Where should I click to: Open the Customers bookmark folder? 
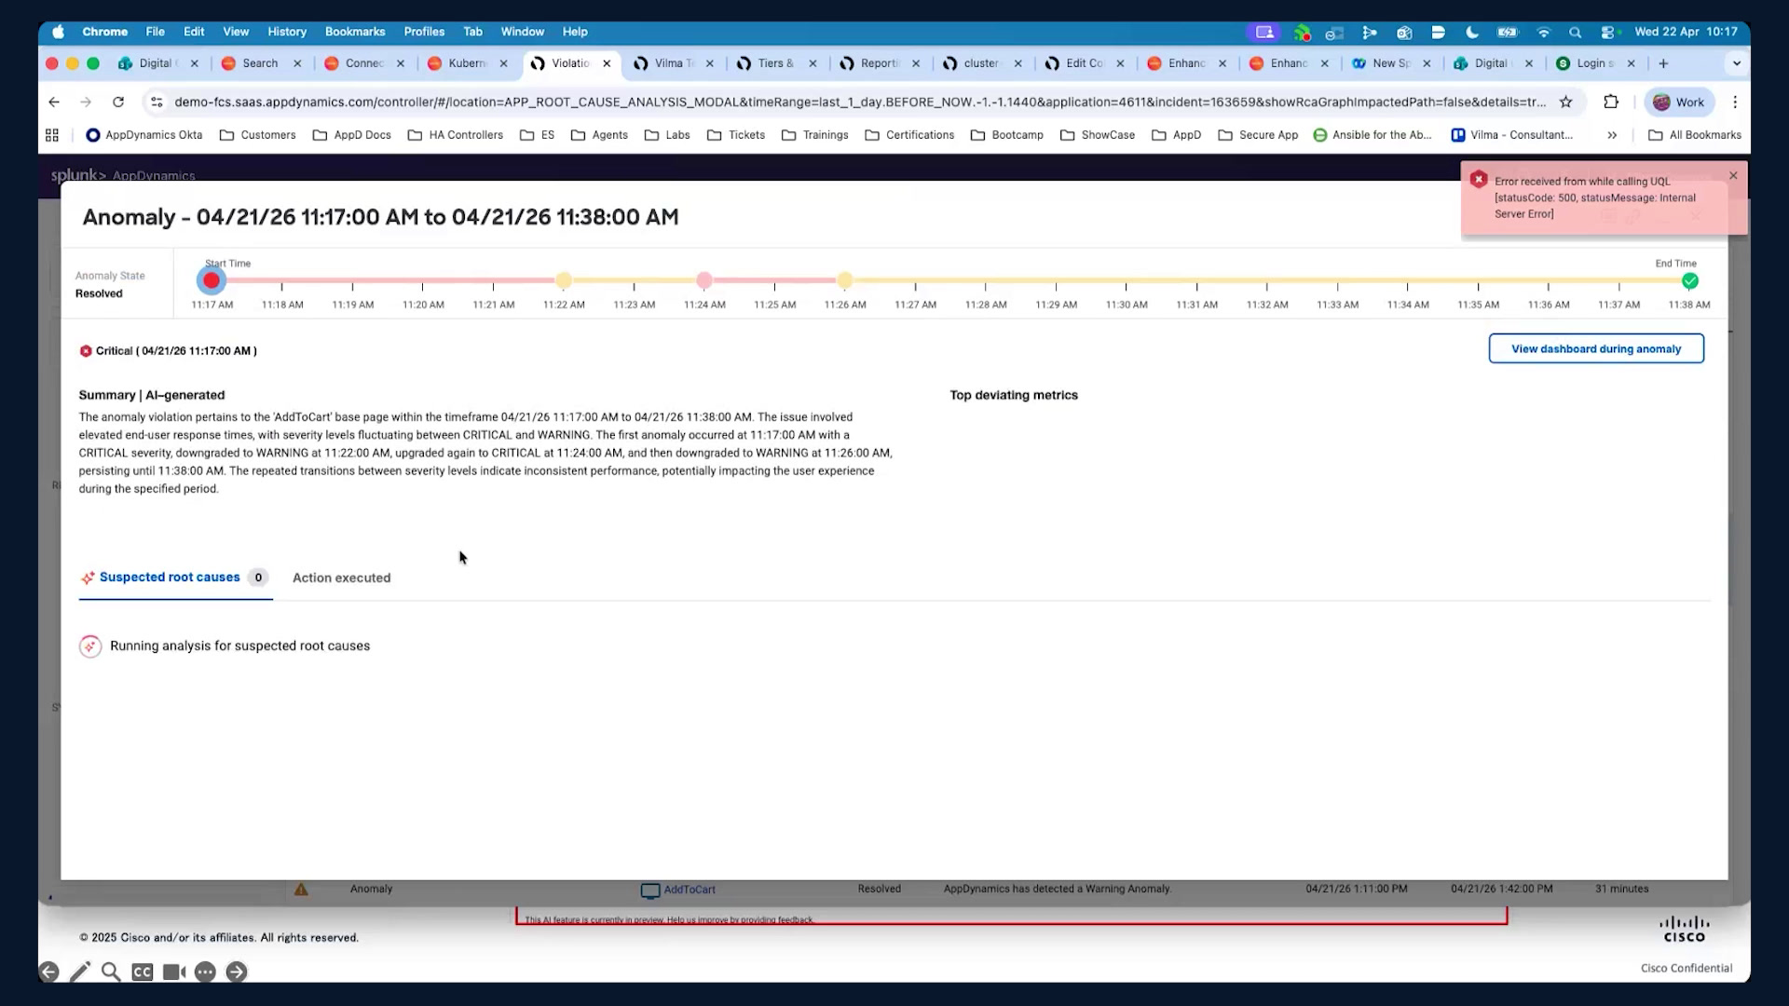(x=257, y=135)
